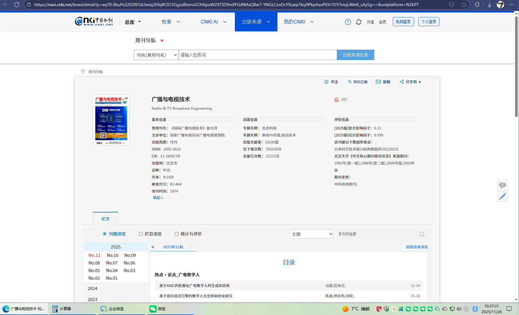Click the help question mark icon

tap(348, 22)
